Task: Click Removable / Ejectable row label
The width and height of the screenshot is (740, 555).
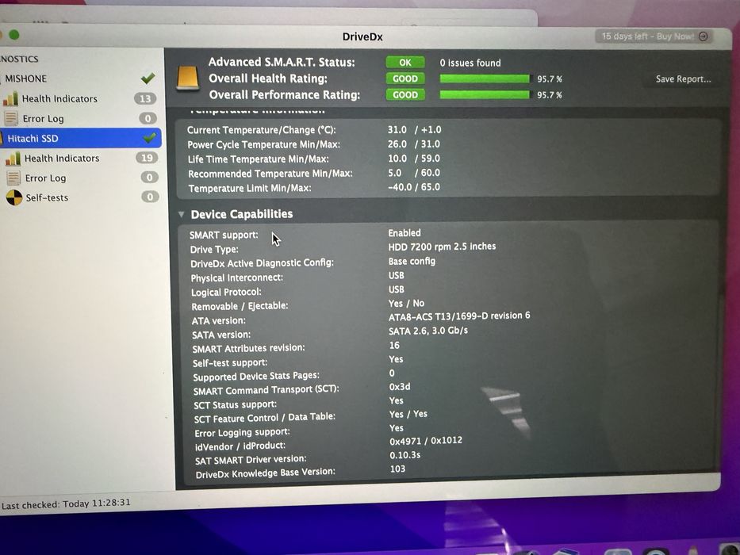Action: click(240, 306)
